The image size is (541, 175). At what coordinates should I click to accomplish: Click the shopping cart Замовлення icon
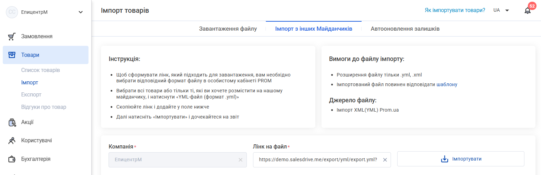click(12, 37)
